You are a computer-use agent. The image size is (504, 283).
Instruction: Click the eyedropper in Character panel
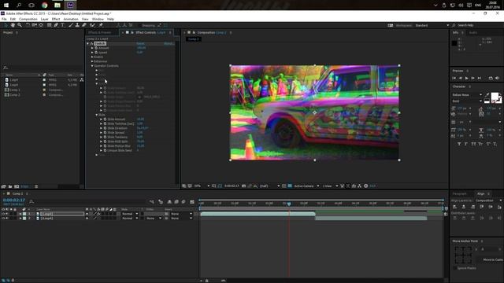[487, 95]
